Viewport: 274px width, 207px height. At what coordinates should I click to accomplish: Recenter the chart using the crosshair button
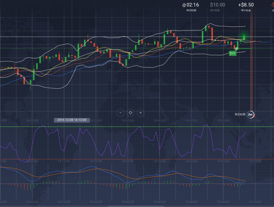point(131,113)
